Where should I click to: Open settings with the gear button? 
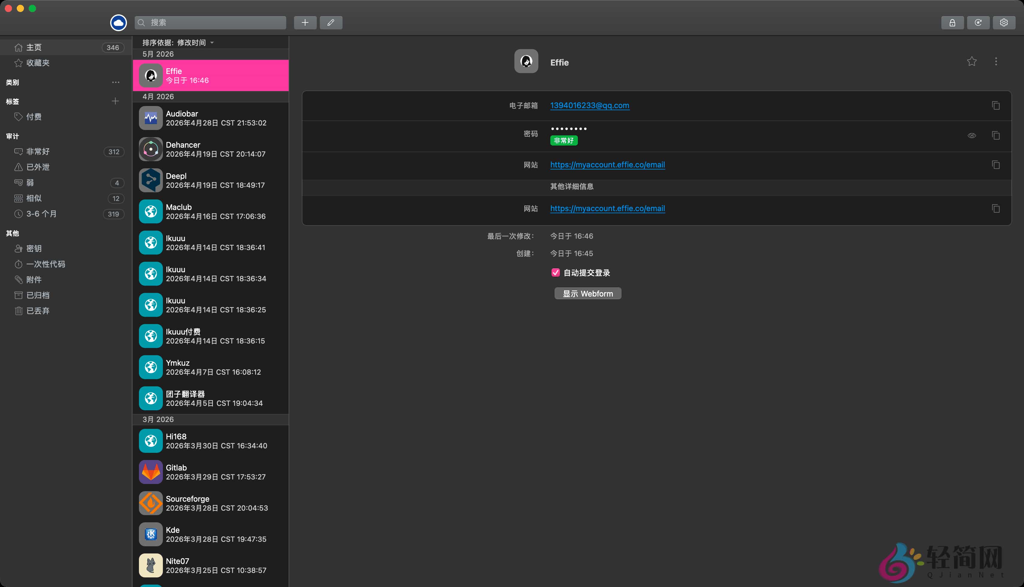point(1004,22)
